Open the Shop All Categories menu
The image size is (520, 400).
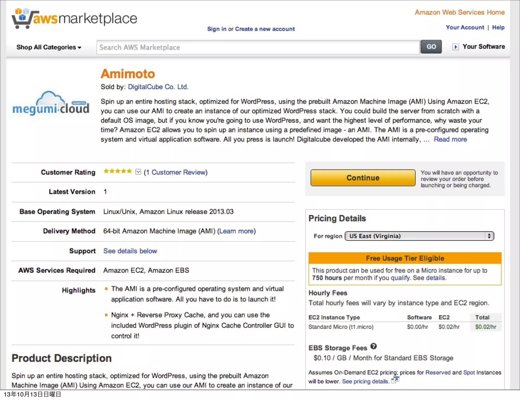[49, 47]
